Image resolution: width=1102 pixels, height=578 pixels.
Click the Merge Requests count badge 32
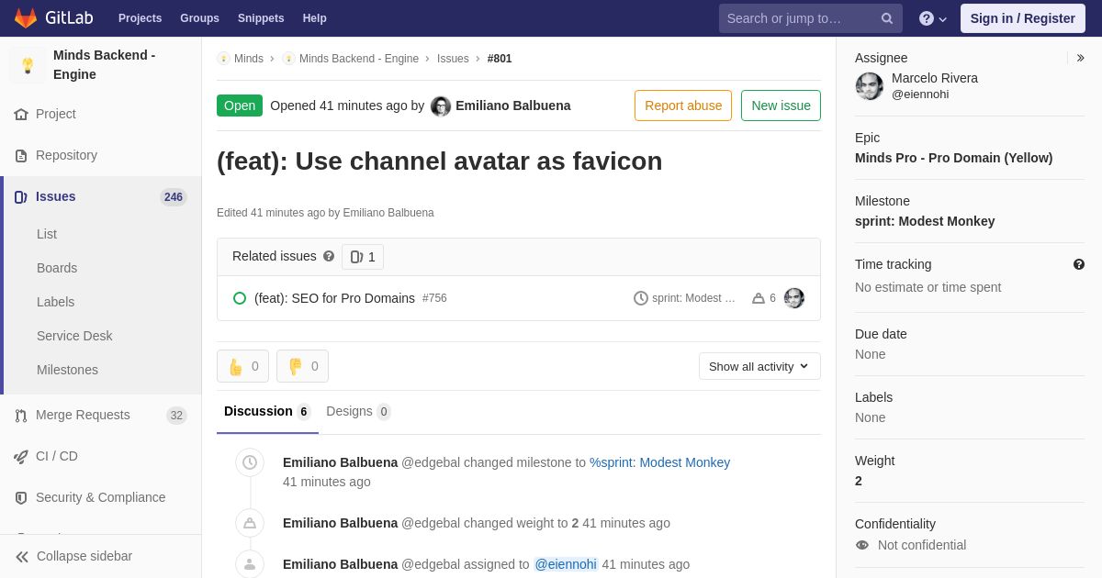(176, 416)
